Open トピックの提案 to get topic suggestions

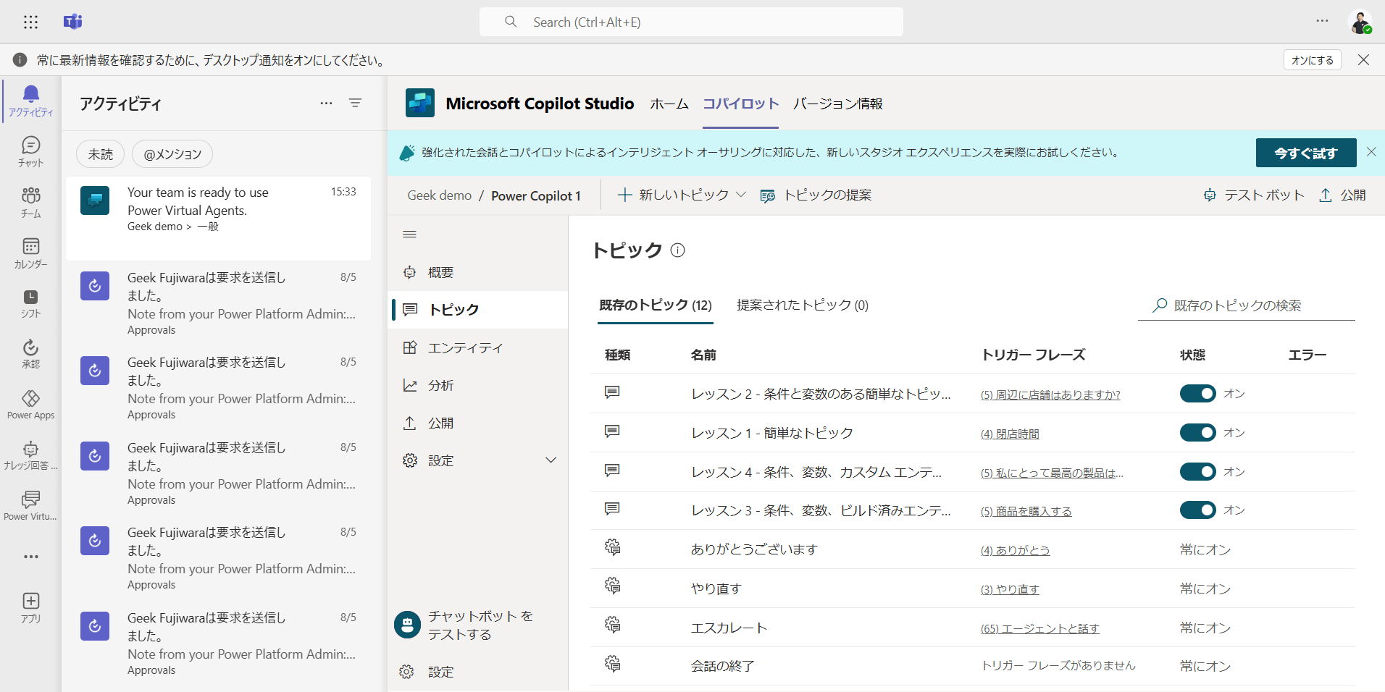point(816,195)
